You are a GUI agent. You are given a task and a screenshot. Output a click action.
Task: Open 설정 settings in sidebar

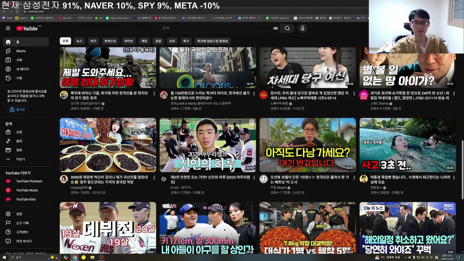(x=26, y=214)
